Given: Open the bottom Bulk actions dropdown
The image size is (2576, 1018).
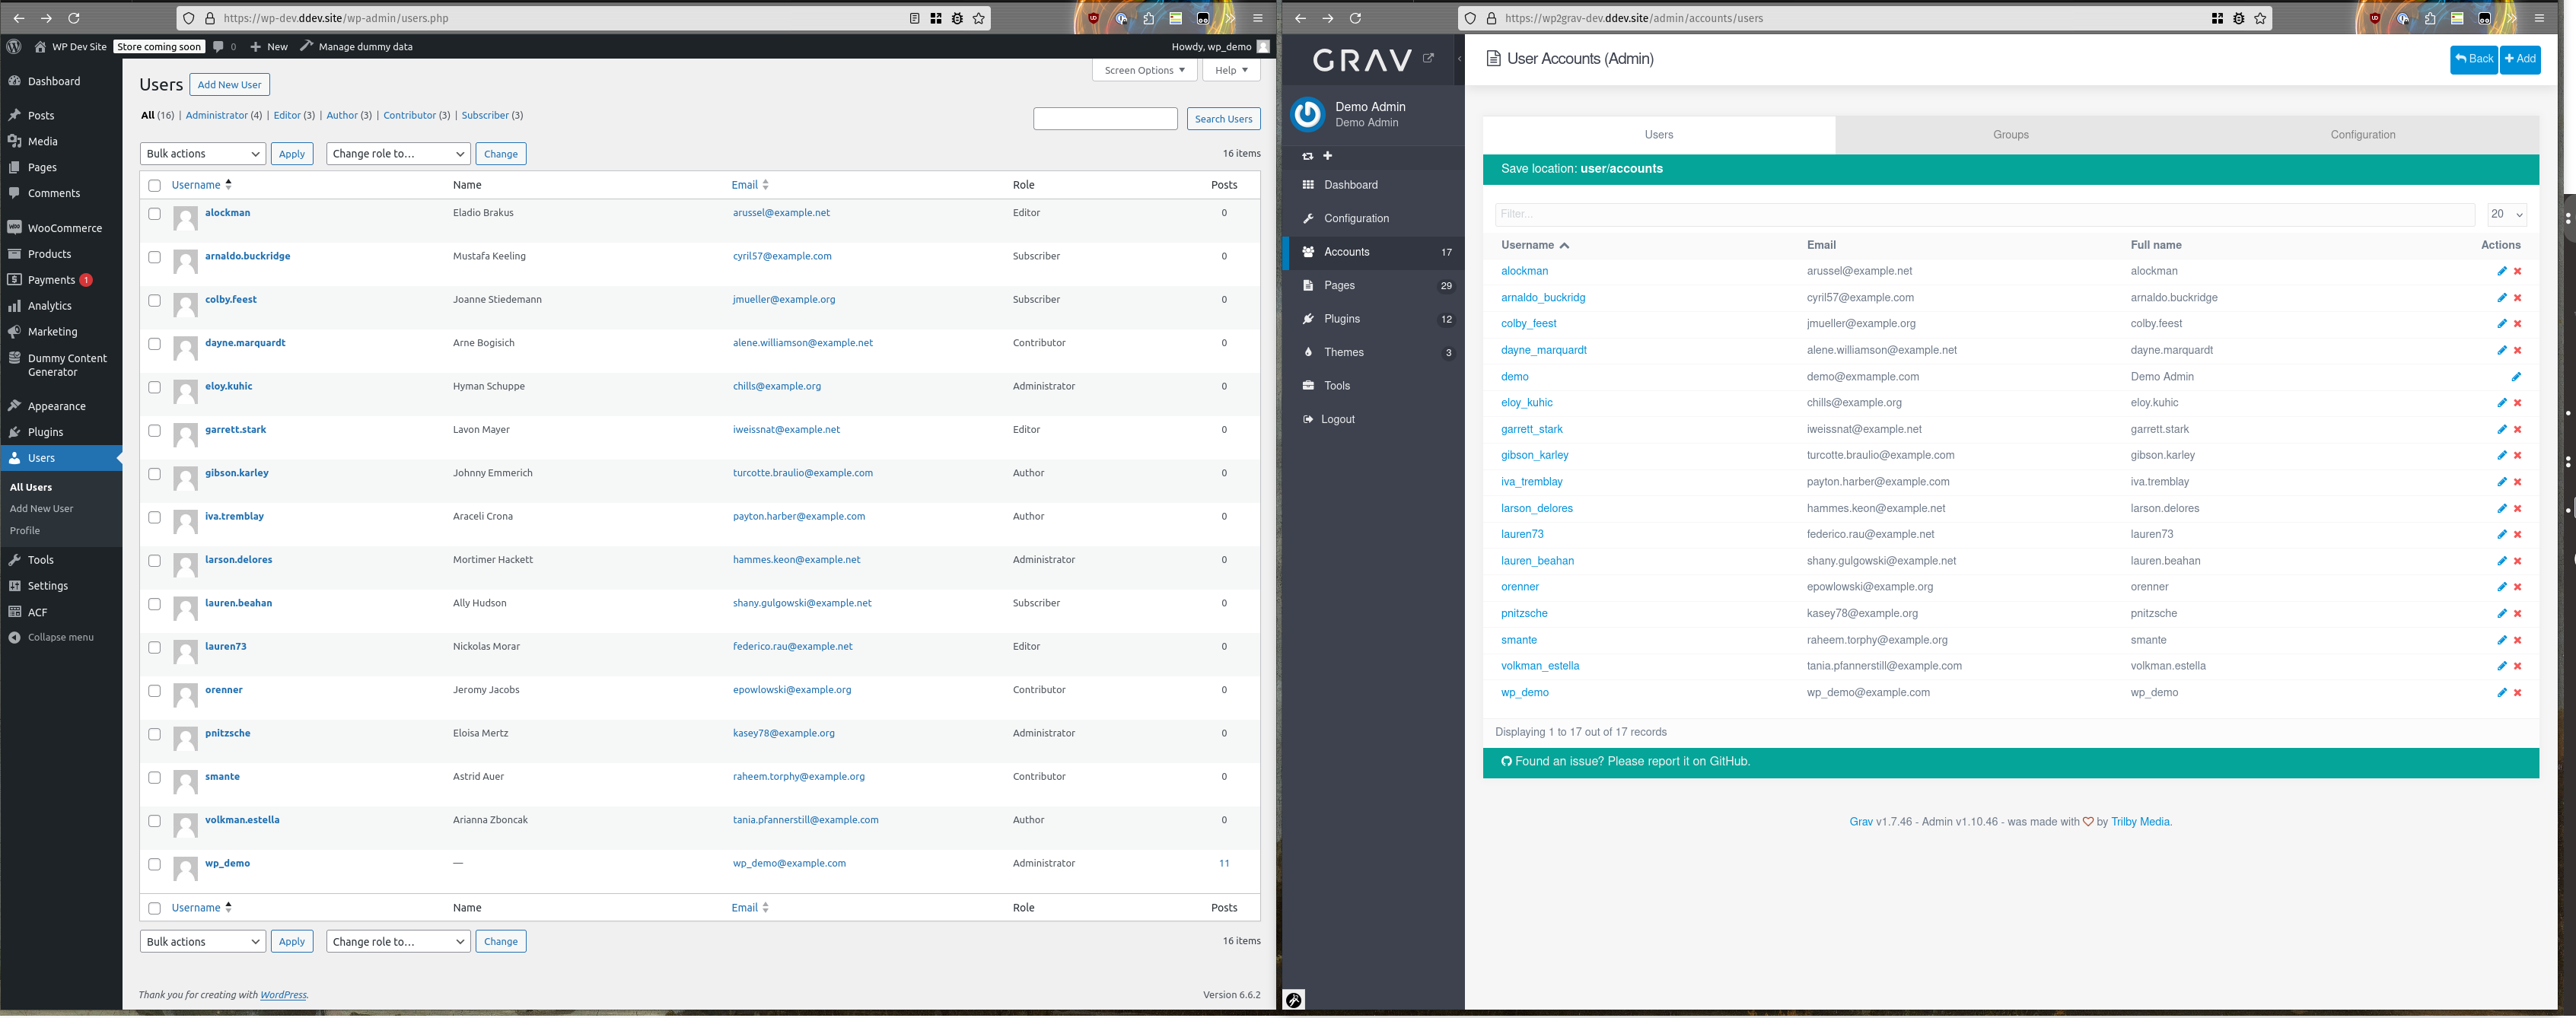Looking at the screenshot, I should click(203, 942).
